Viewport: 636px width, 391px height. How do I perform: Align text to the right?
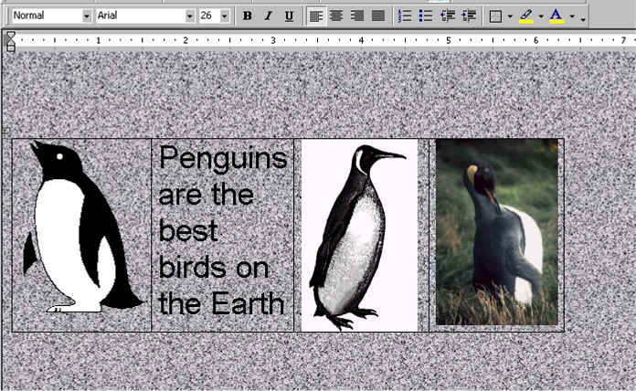point(356,16)
